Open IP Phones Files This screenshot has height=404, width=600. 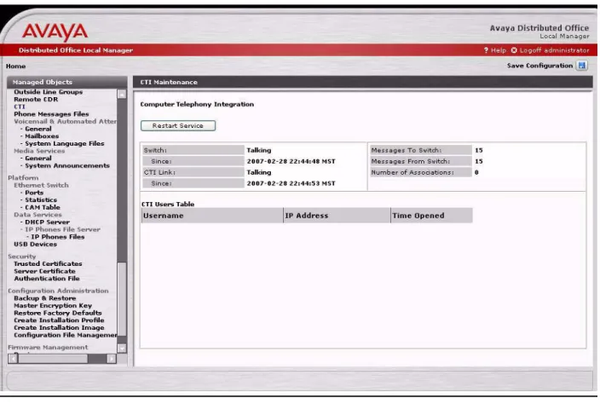coord(58,237)
